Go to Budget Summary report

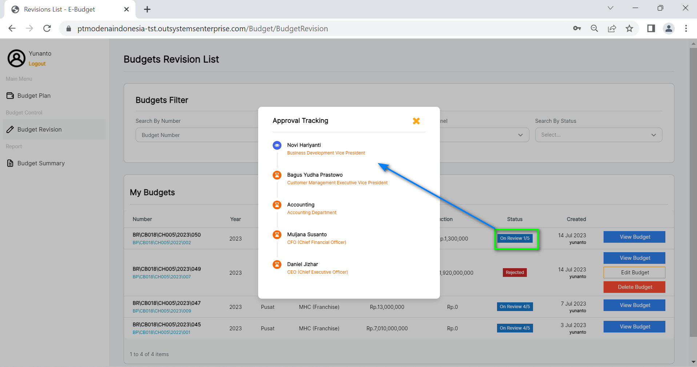coord(41,163)
